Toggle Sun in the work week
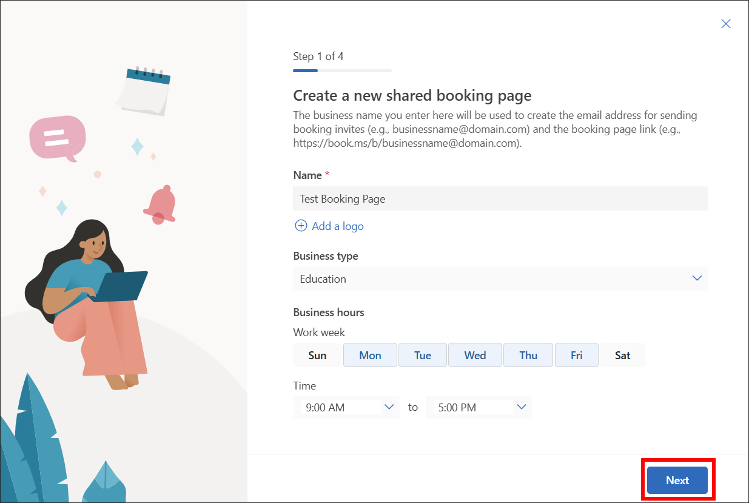The height and width of the screenshot is (503, 749). click(x=317, y=355)
